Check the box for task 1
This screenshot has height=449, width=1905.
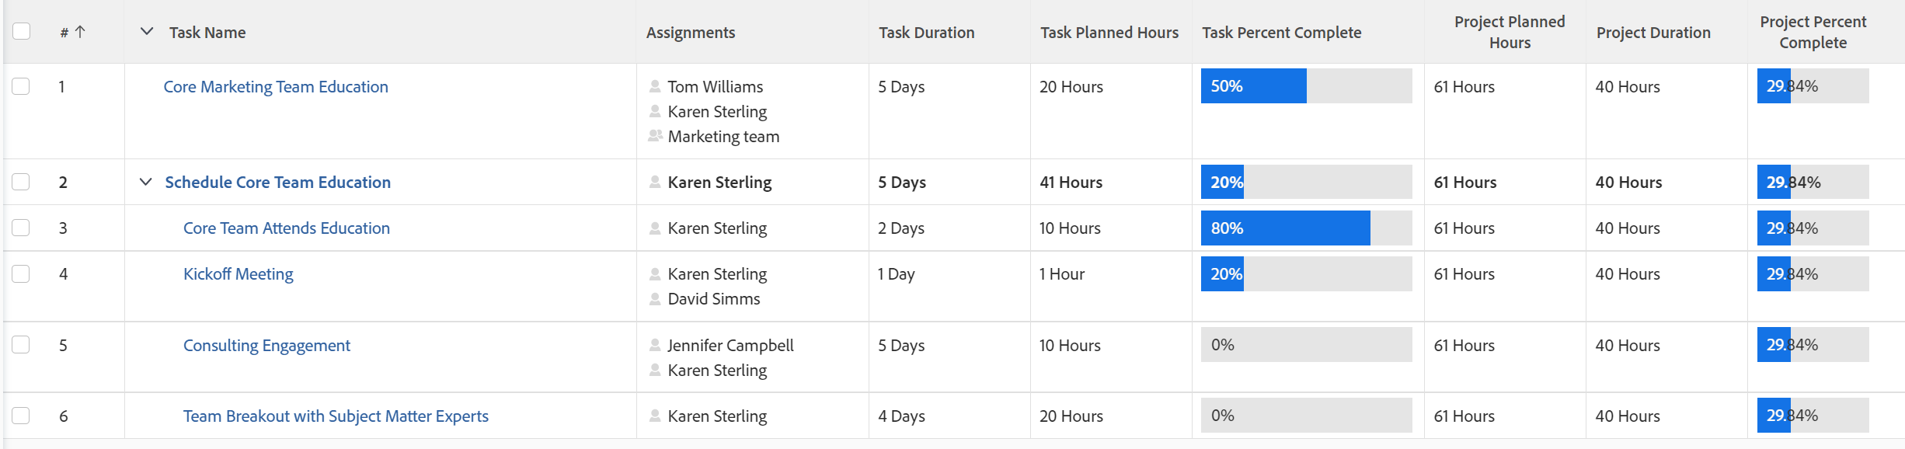point(21,86)
